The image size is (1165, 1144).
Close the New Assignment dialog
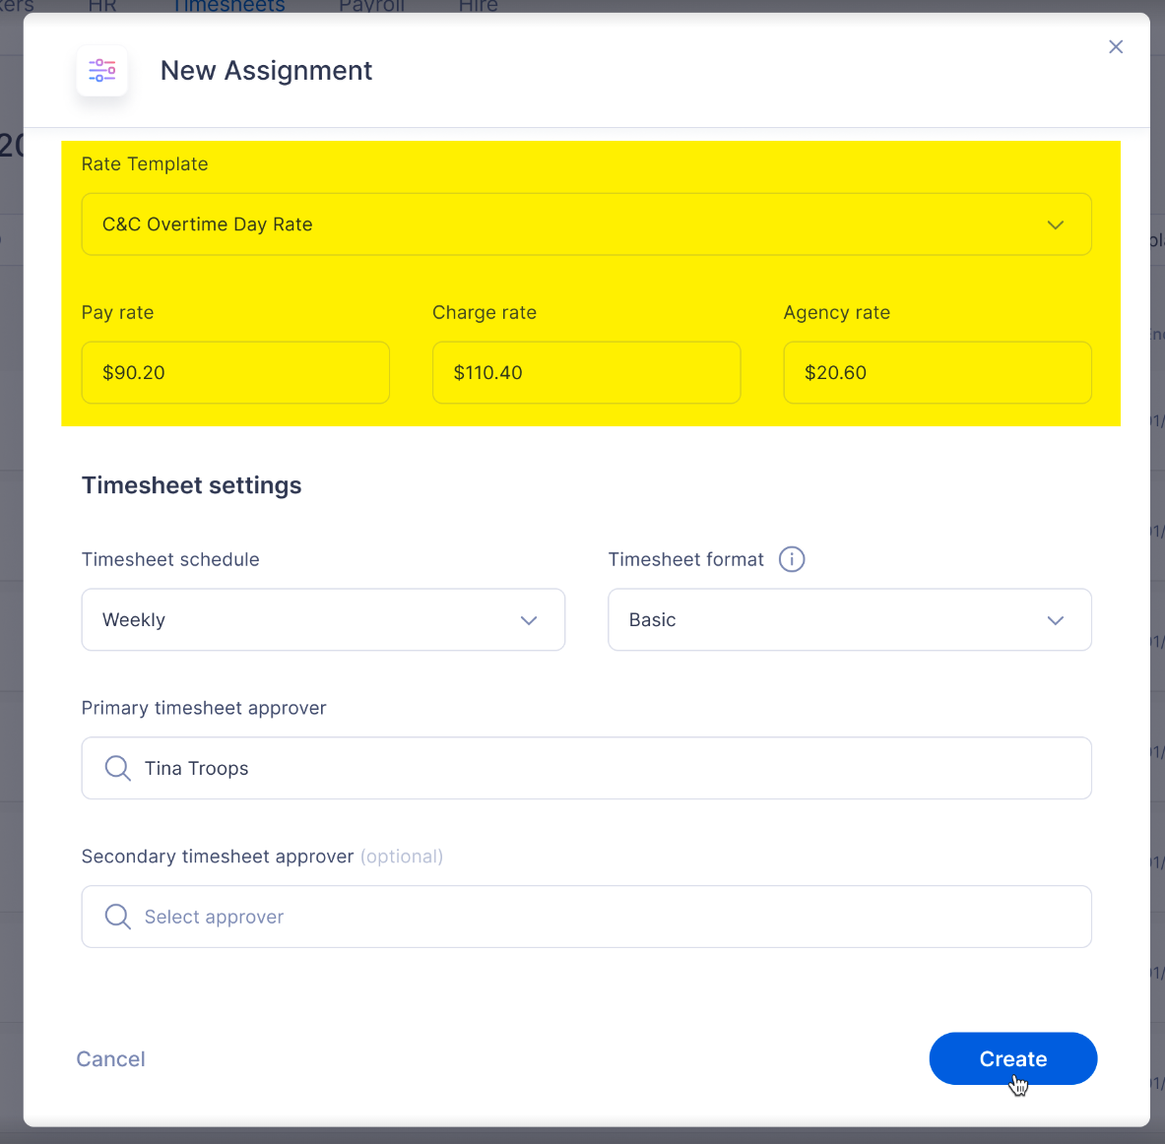[x=1115, y=47]
